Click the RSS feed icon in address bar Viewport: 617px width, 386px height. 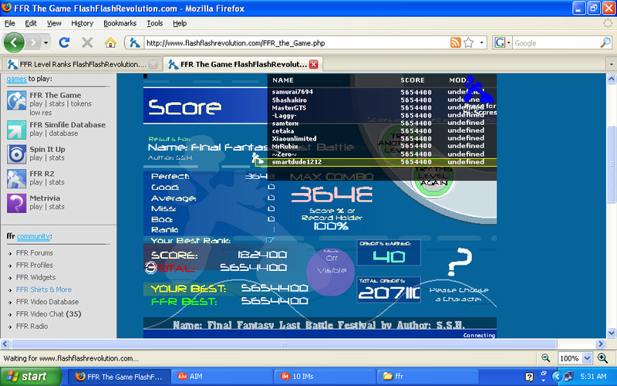[x=456, y=42]
